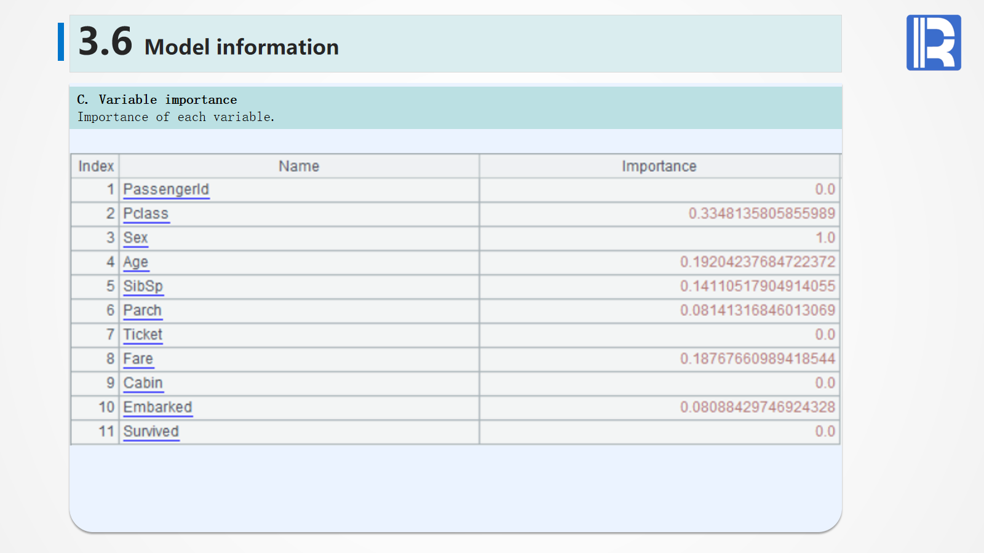Click the Parch variable link
The height and width of the screenshot is (553, 984).
tap(142, 310)
